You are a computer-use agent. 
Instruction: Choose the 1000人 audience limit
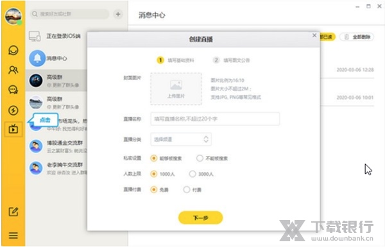pyautogui.click(x=162, y=174)
